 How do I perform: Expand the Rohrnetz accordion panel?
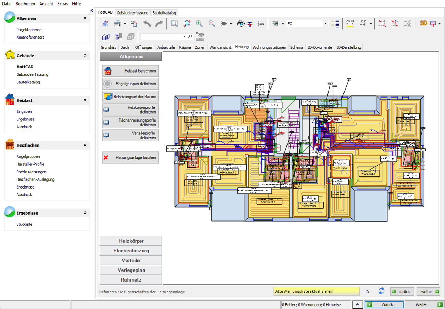131,280
